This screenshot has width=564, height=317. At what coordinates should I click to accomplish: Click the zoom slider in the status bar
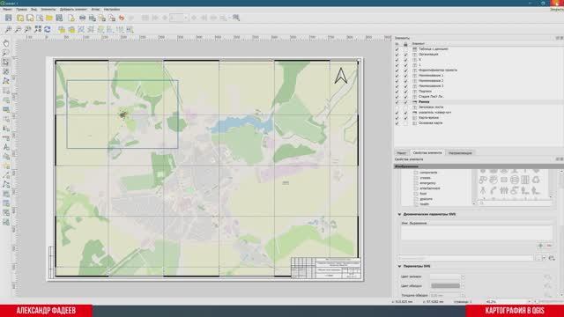click(x=548, y=302)
